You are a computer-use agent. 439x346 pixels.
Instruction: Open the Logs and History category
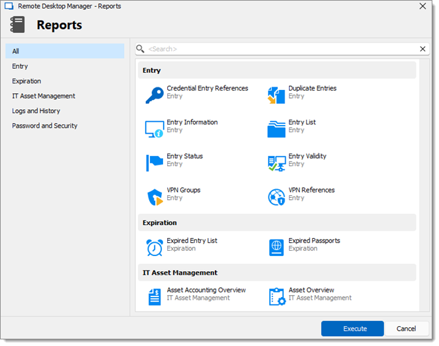coord(65,111)
